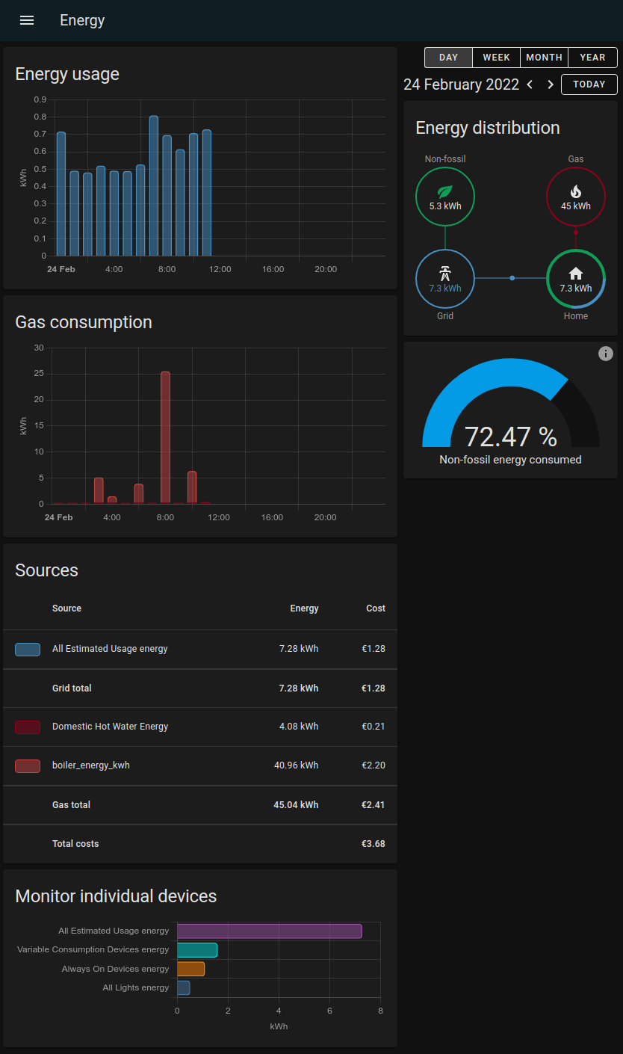This screenshot has width=623, height=1054.
Task: Click the Gas flame icon circle
Action: tap(575, 197)
